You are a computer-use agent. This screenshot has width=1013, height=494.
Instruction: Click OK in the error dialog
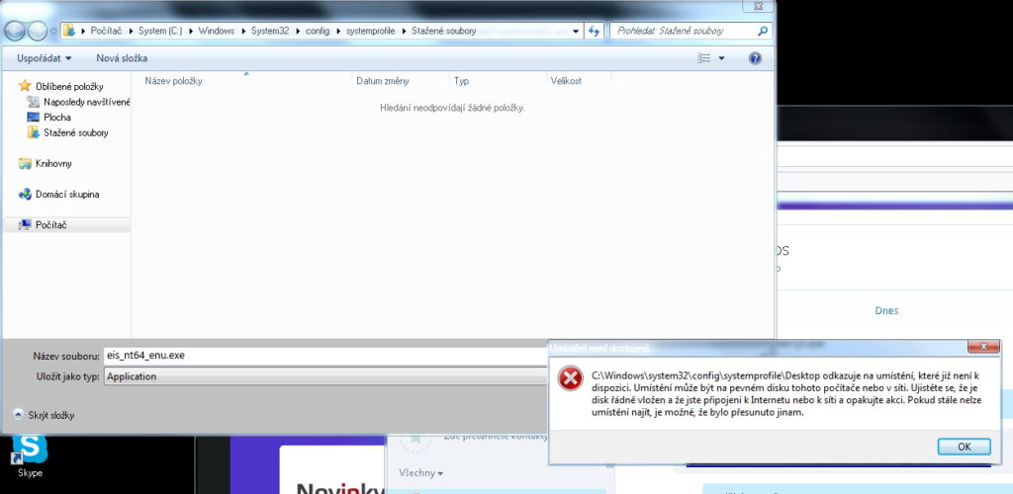click(x=964, y=447)
